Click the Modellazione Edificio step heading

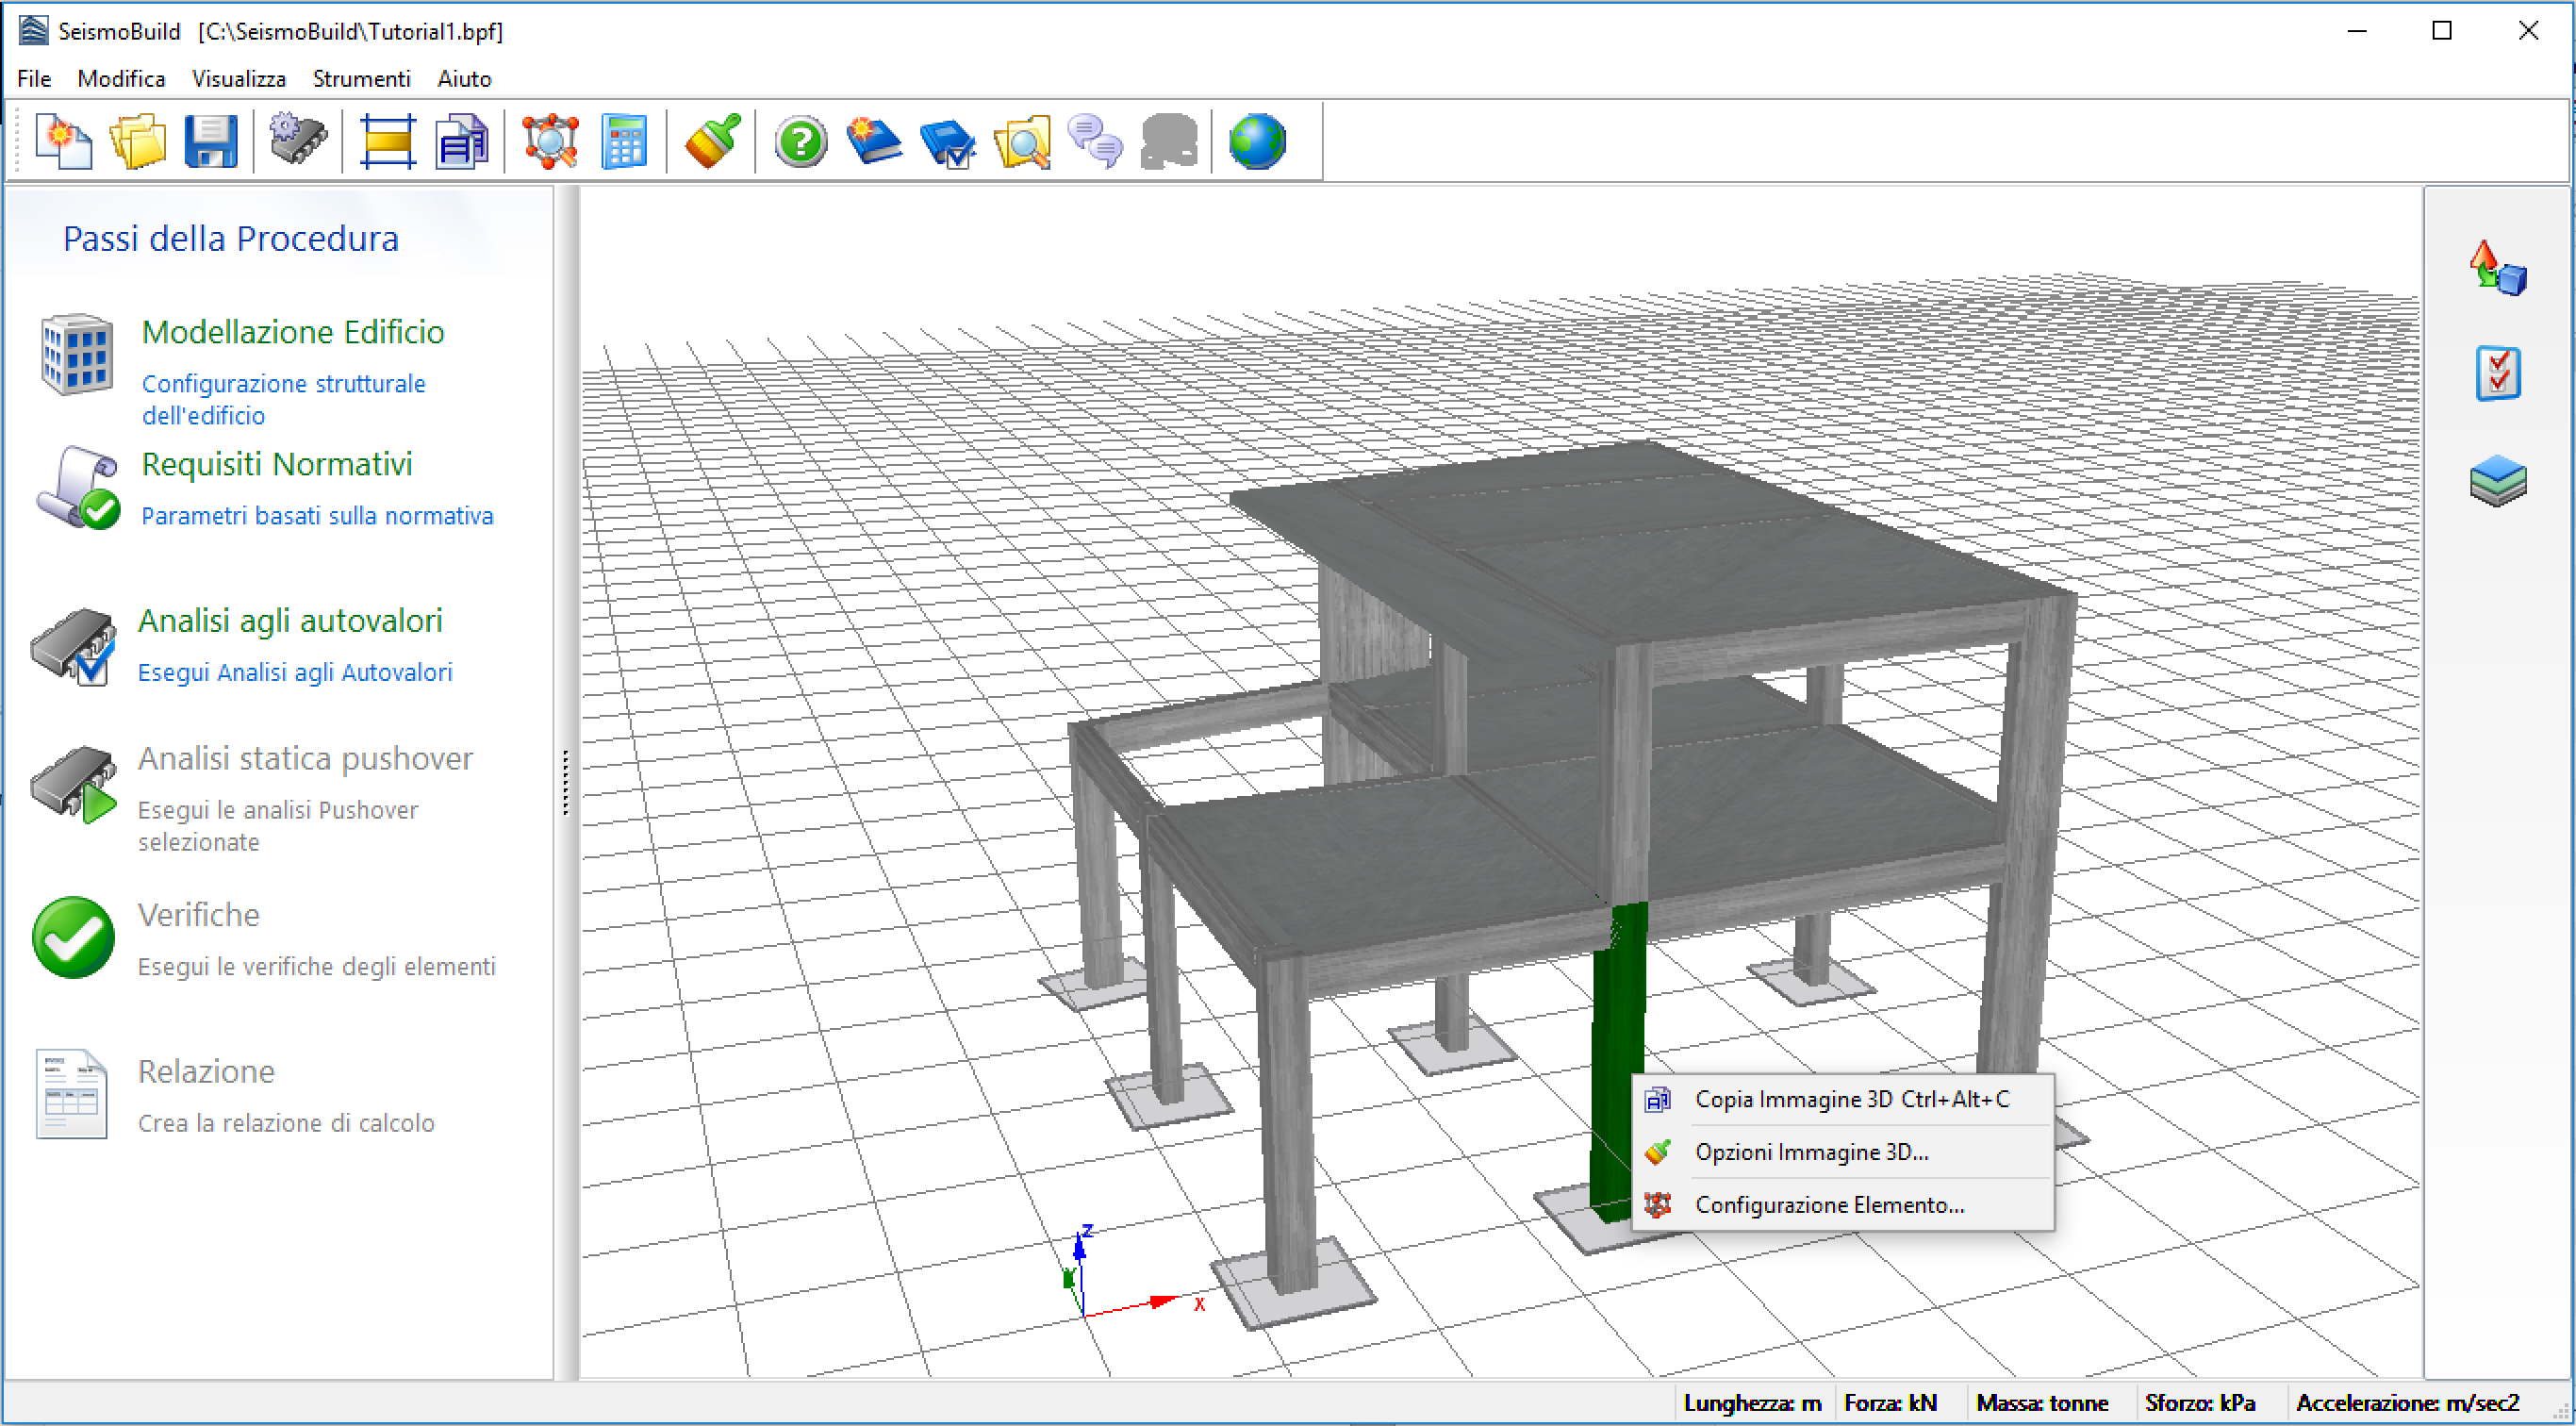(293, 332)
